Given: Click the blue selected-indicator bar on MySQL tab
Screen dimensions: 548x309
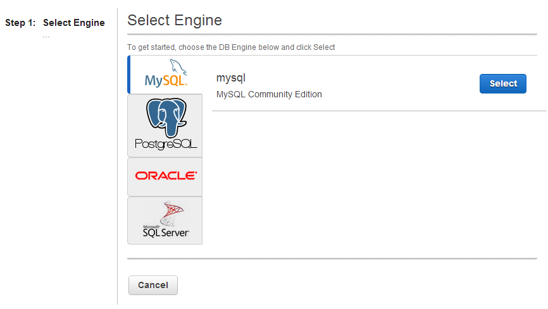Looking at the screenshot, I should 129,75.
